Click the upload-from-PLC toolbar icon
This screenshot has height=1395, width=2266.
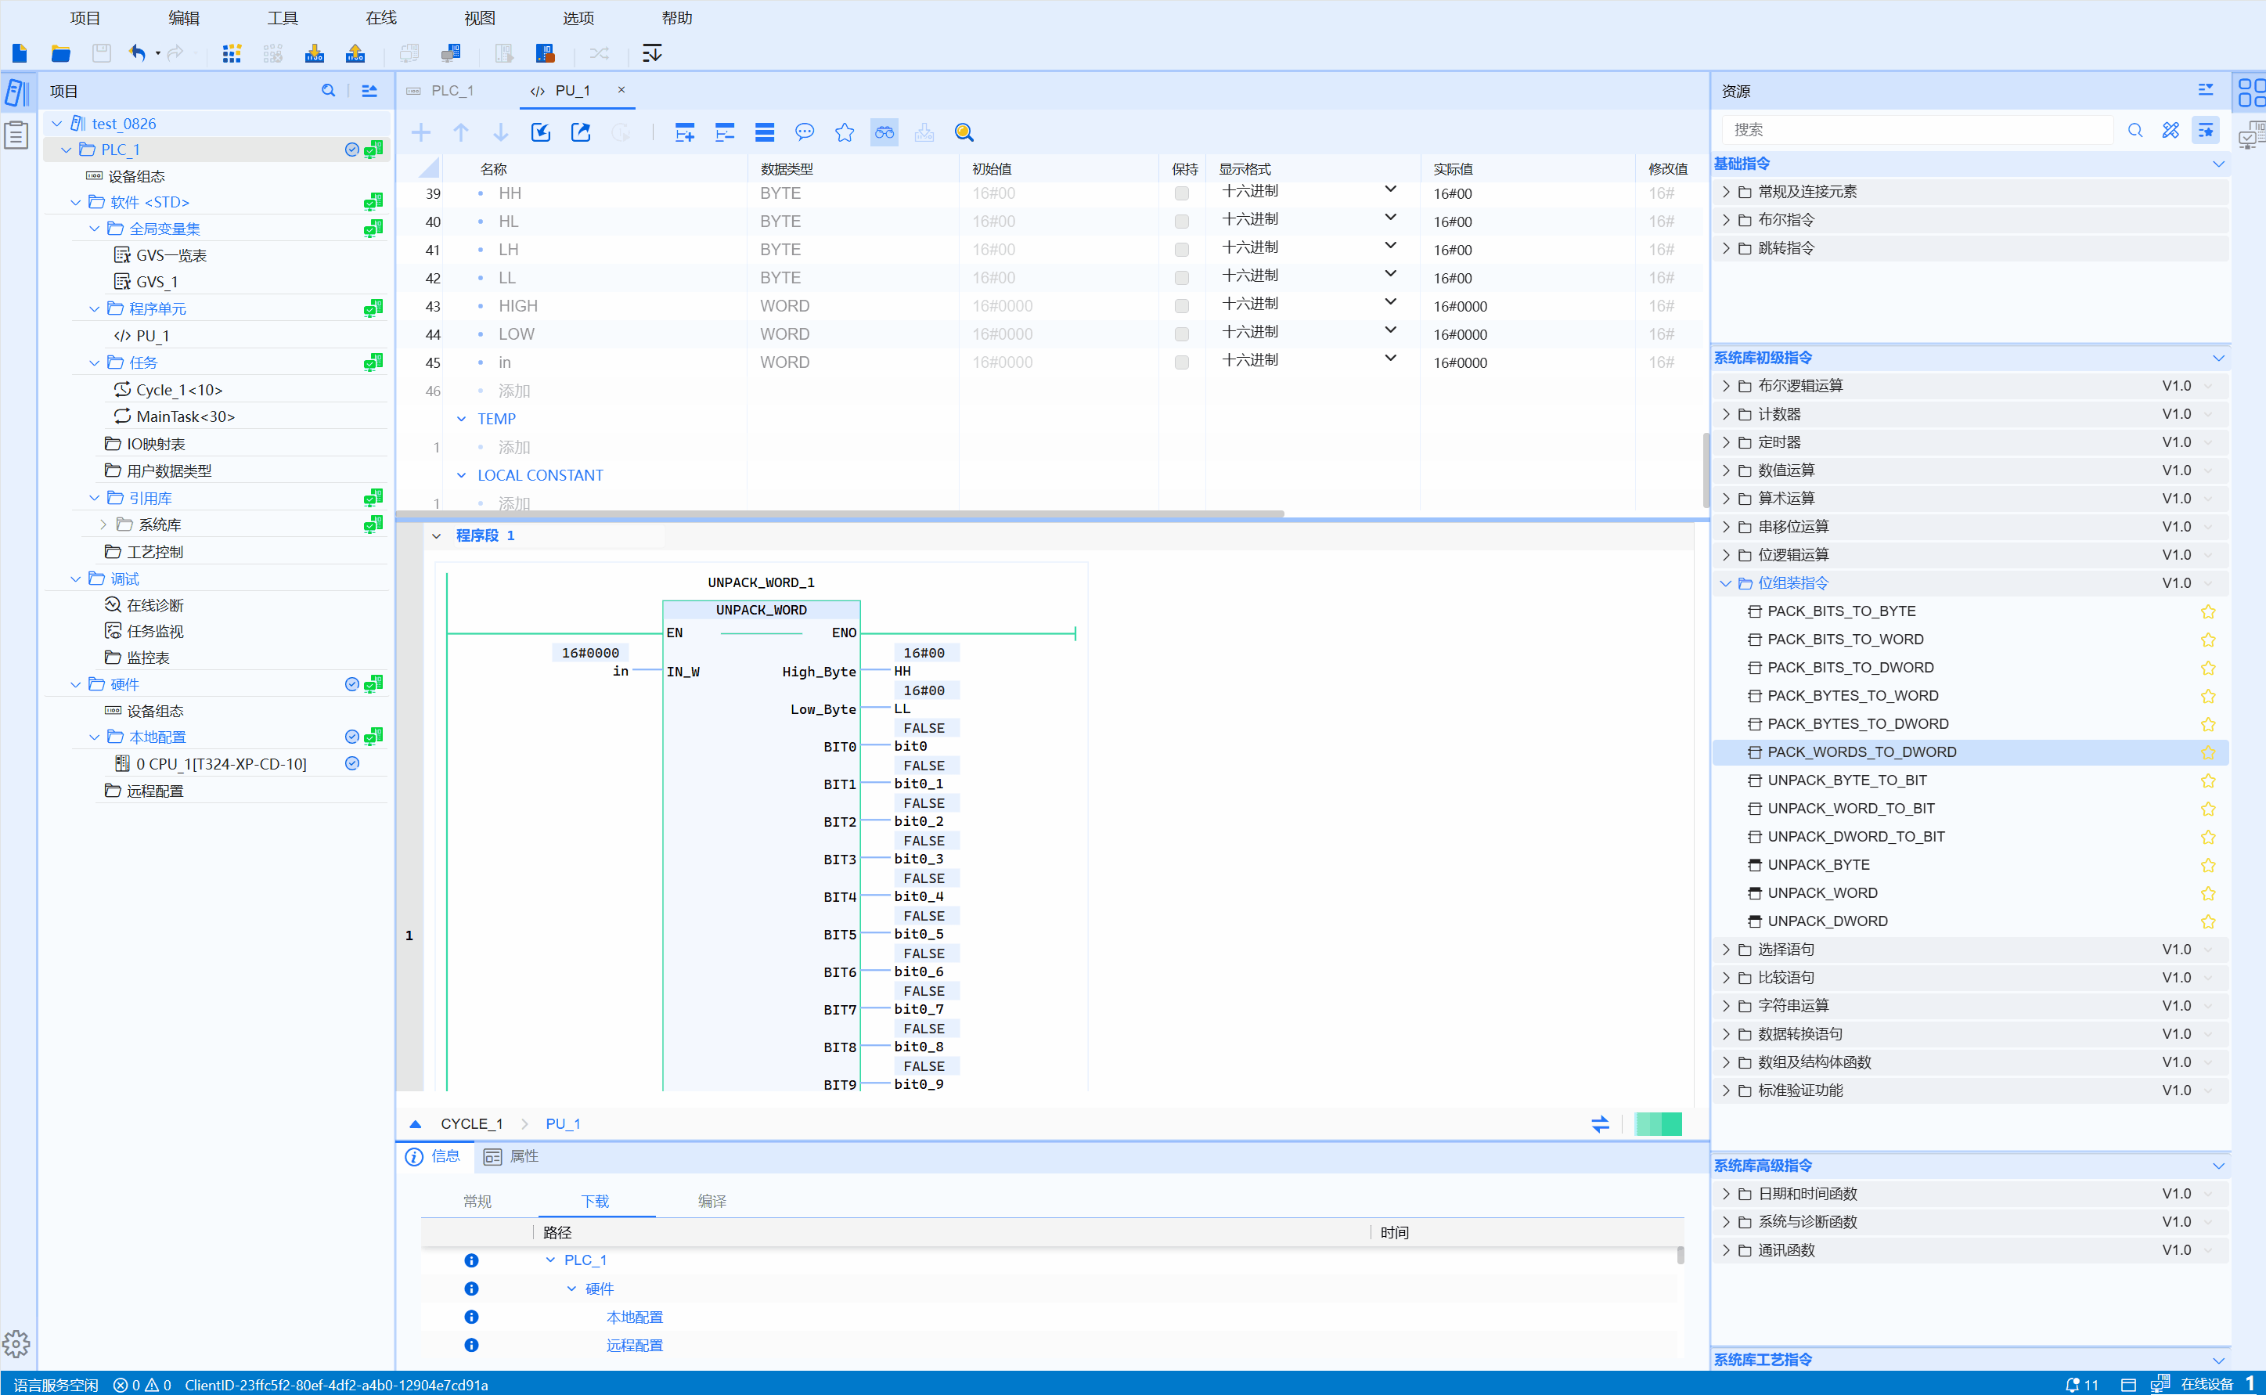tap(355, 53)
